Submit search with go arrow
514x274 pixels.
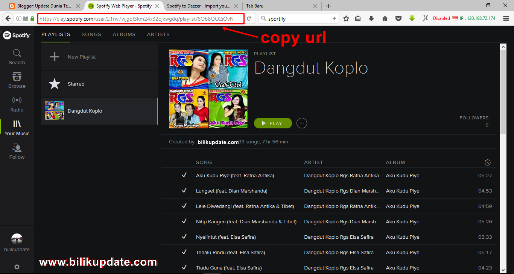pos(334,18)
